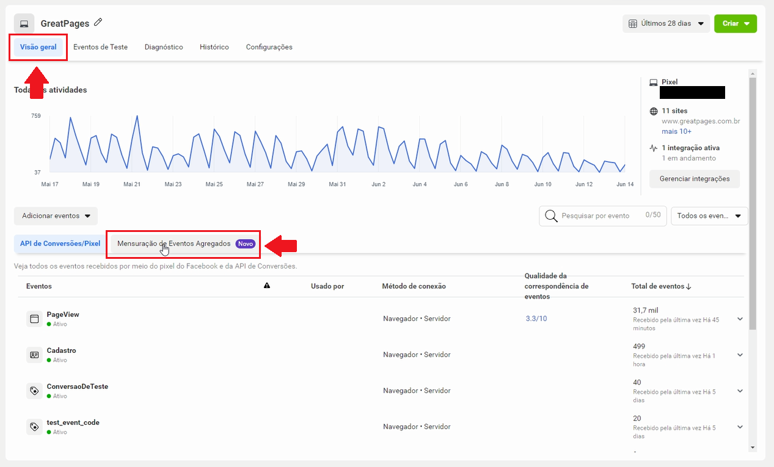
Task: Open the Últimos 28 dias date dropdown
Action: pos(666,24)
